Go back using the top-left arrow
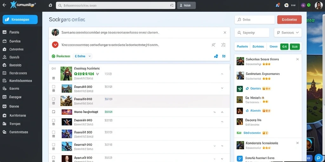The width and height of the screenshot is (325, 162). coord(4,5)
